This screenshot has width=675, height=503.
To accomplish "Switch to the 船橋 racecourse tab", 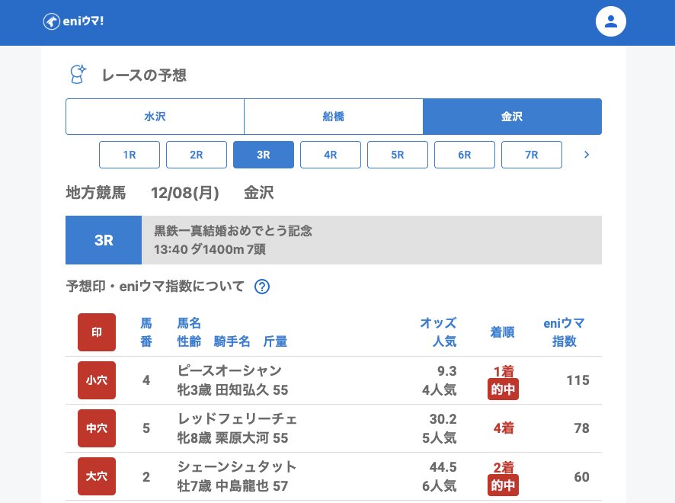I will click(x=334, y=117).
